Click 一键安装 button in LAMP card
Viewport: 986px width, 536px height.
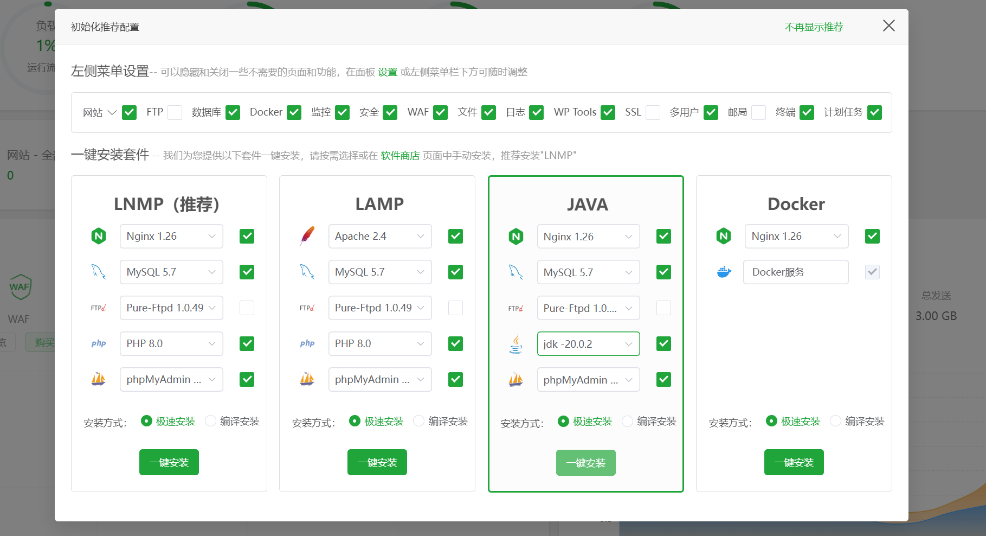[377, 462]
